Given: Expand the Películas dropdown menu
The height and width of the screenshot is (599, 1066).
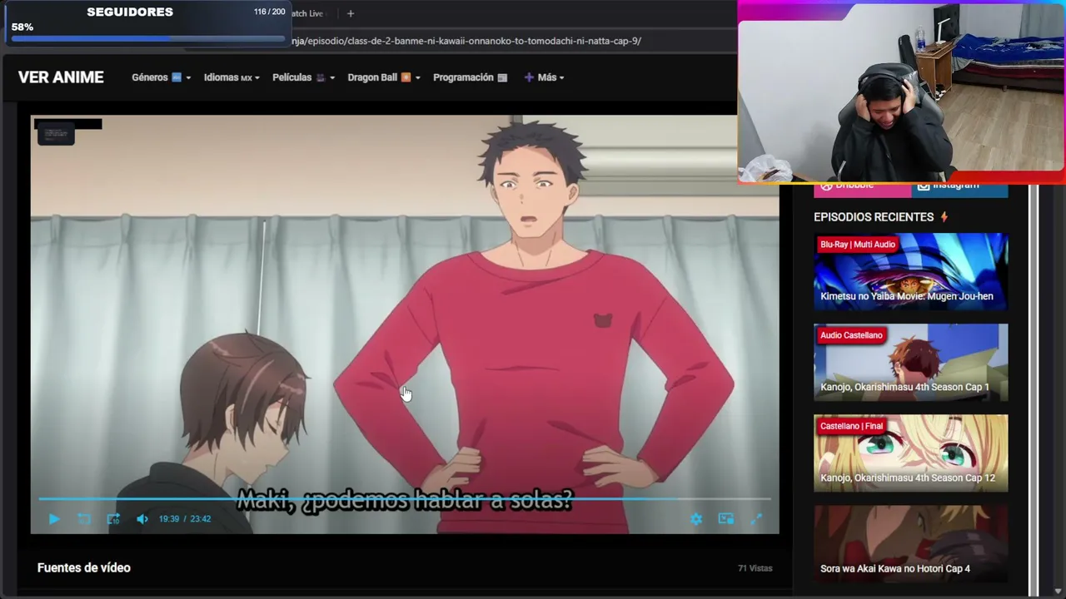Looking at the screenshot, I should [x=303, y=77].
